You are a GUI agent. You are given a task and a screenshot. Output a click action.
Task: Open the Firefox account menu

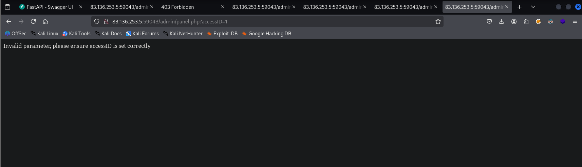(x=514, y=21)
